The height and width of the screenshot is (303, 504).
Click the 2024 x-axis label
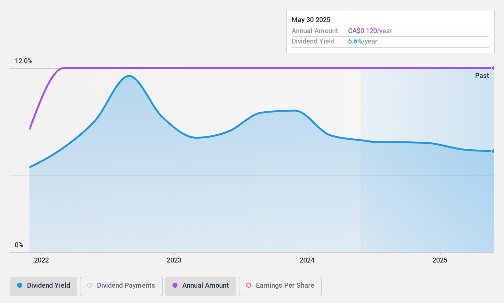coord(307,260)
